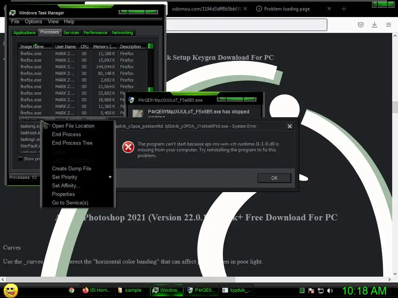
Task: Click the red error icon in System Error dialog
Action: tap(128, 147)
